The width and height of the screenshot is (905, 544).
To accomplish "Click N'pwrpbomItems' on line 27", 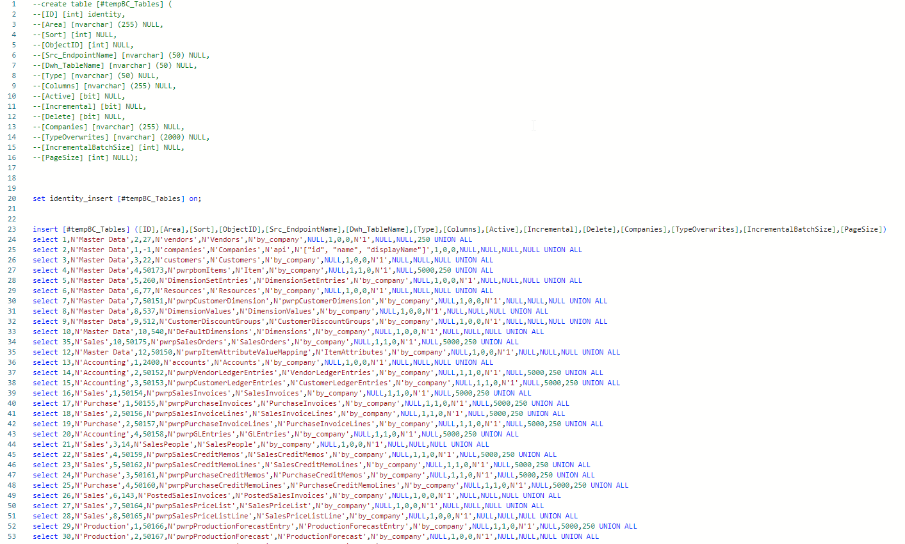I will tap(199, 270).
